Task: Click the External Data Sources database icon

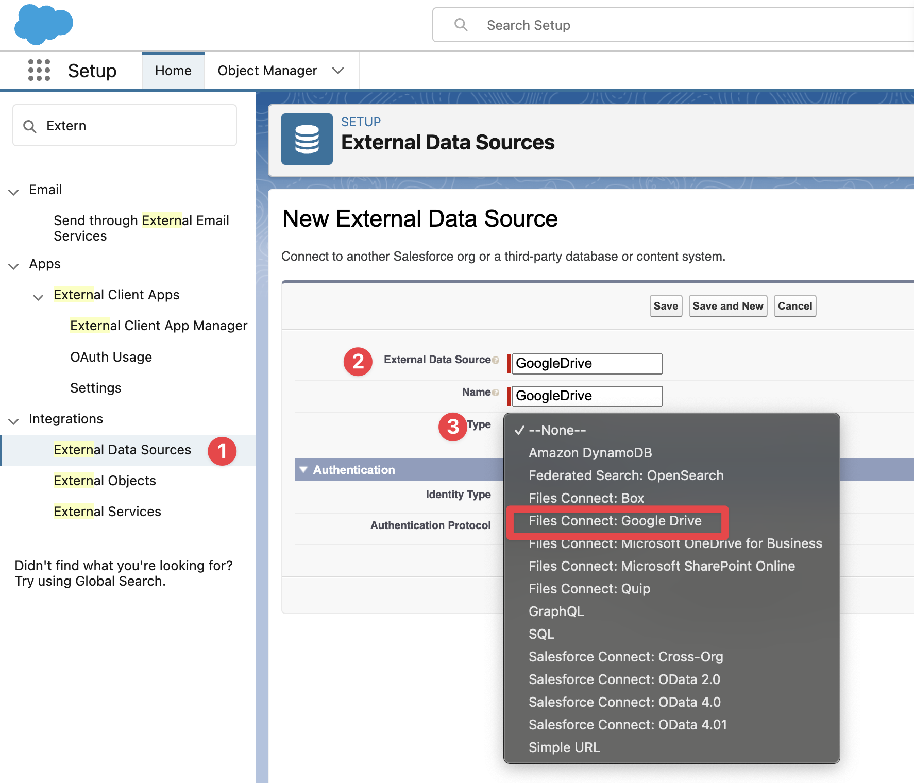Action: click(307, 139)
